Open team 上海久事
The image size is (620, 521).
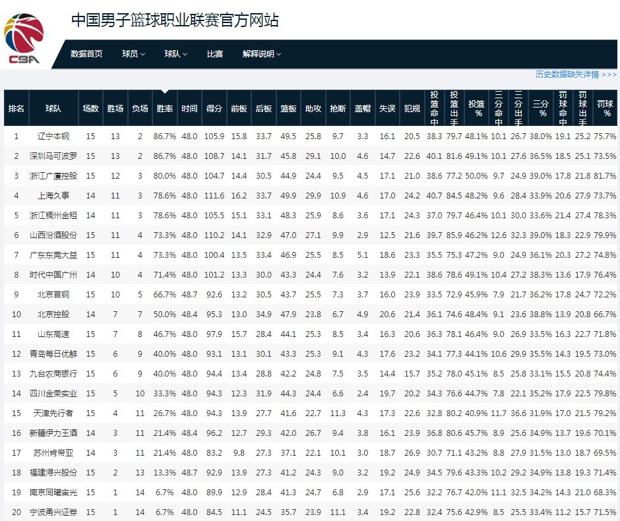(x=53, y=196)
